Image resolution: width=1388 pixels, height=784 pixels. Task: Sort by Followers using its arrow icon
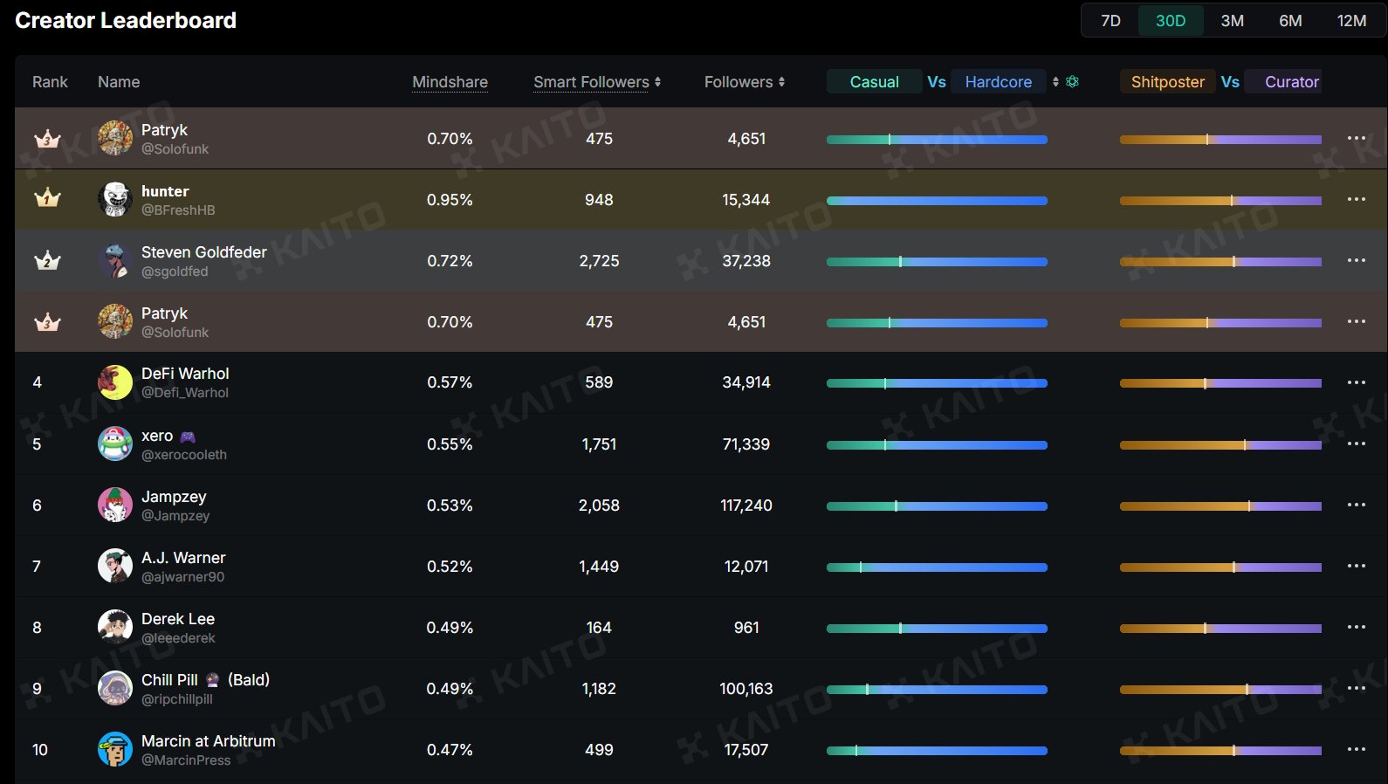click(x=781, y=82)
